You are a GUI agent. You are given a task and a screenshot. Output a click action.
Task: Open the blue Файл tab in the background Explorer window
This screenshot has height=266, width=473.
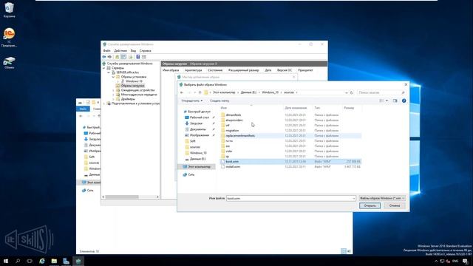tap(83, 109)
